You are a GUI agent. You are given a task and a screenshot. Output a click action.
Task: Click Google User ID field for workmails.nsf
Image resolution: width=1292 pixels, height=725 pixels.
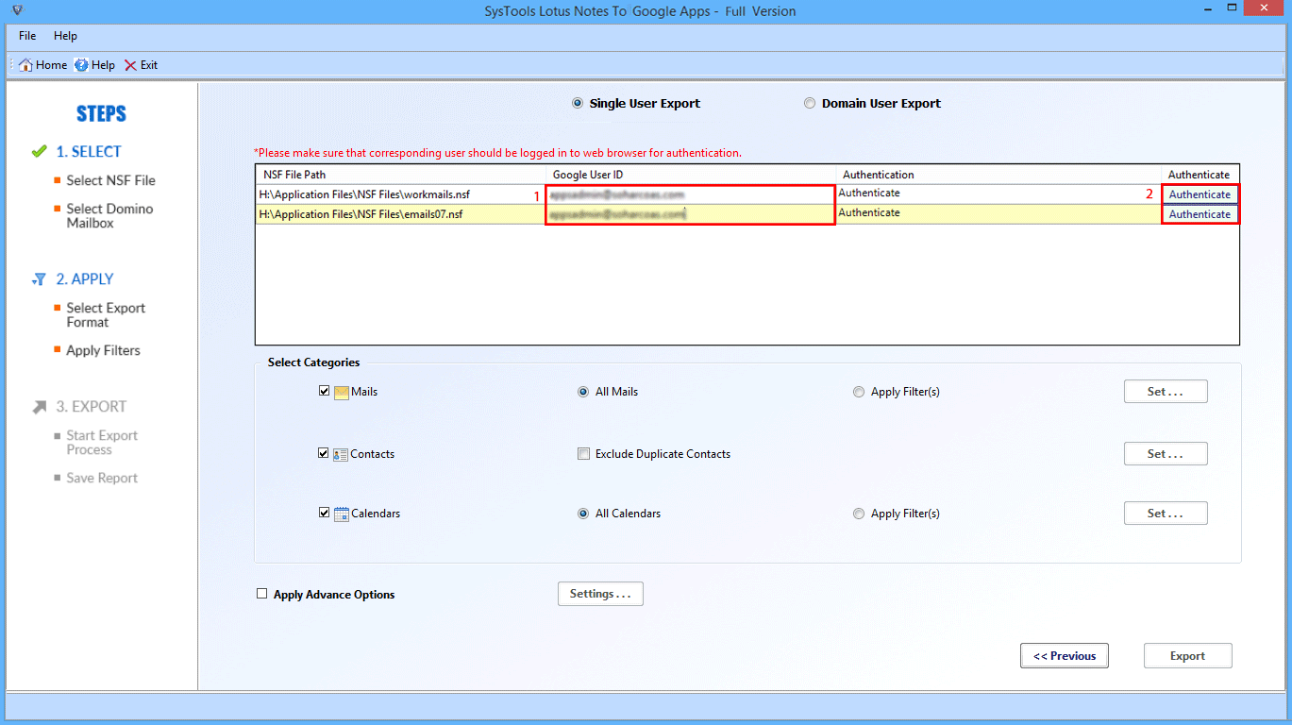point(690,194)
